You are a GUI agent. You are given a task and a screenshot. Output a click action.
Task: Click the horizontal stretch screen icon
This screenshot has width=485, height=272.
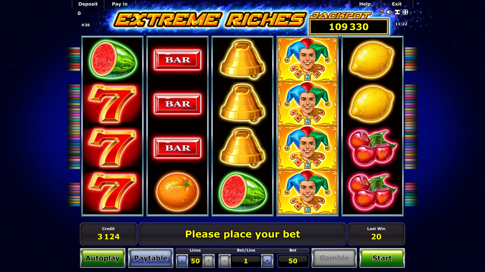(x=397, y=12)
